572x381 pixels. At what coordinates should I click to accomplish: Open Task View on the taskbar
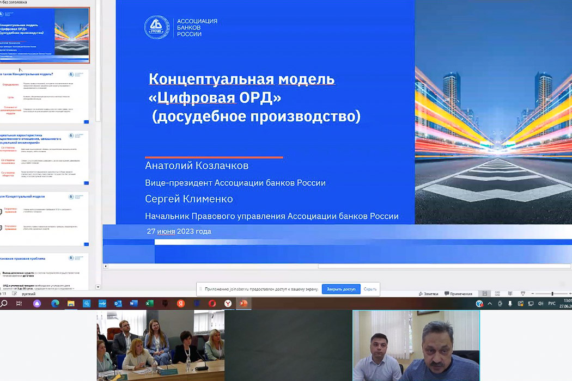click(x=19, y=303)
